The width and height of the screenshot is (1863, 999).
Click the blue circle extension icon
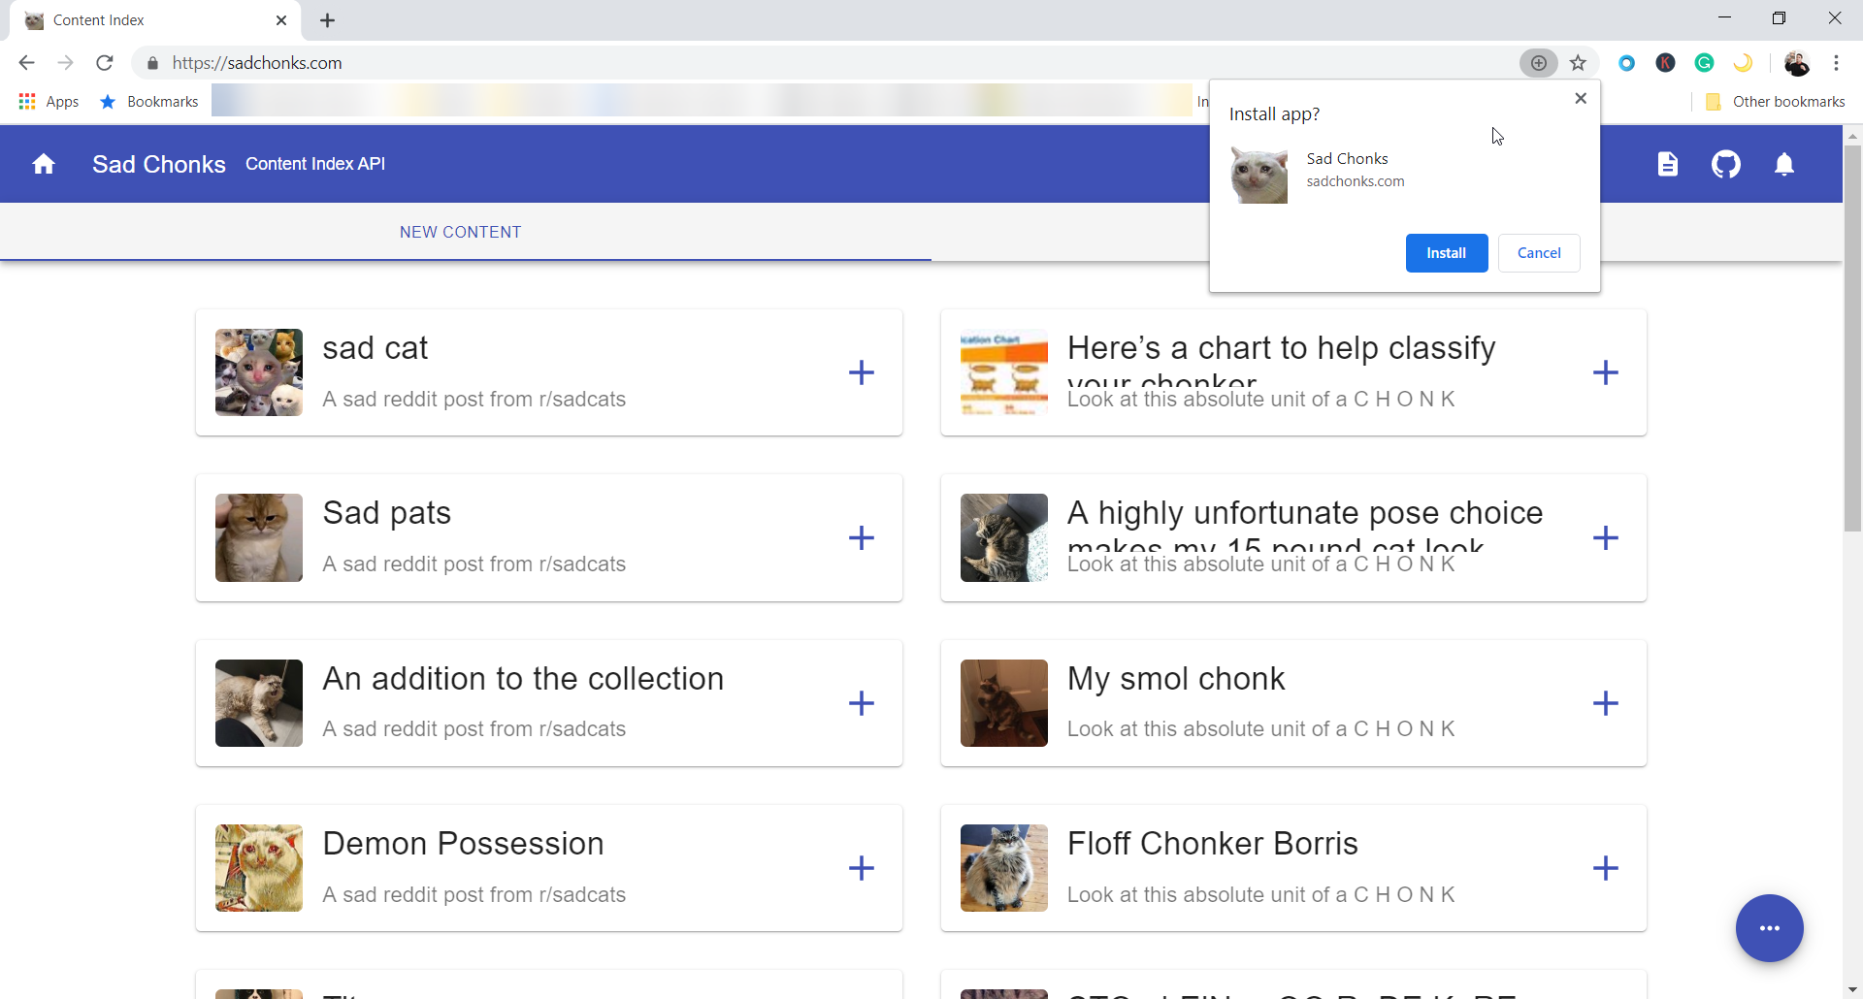point(1626,63)
